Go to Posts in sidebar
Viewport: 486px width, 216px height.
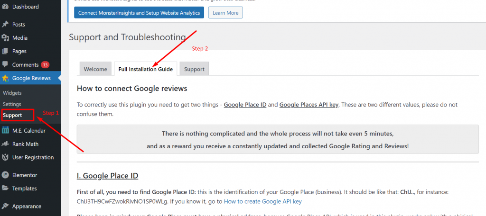point(19,25)
